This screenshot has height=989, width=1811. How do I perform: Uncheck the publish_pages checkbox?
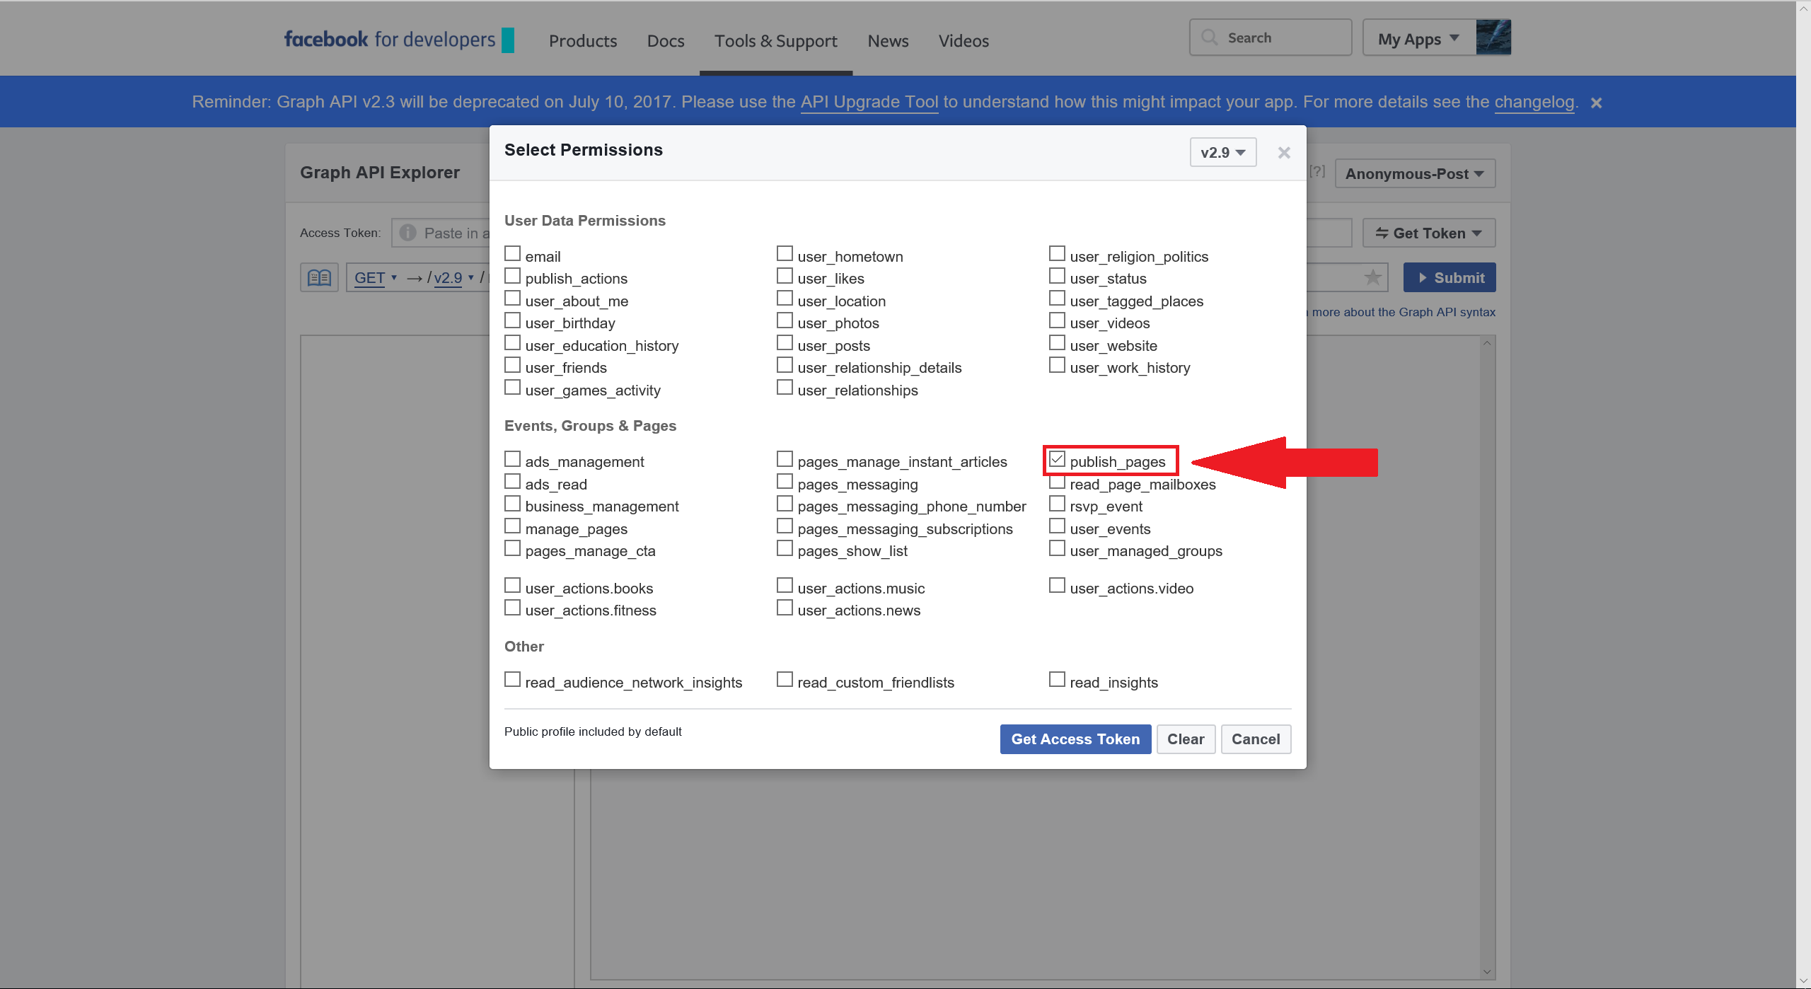pyautogui.click(x=1057, y=460)
